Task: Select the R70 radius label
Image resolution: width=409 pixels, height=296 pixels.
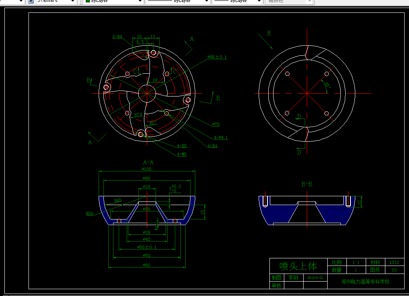Action: (138, 115)
